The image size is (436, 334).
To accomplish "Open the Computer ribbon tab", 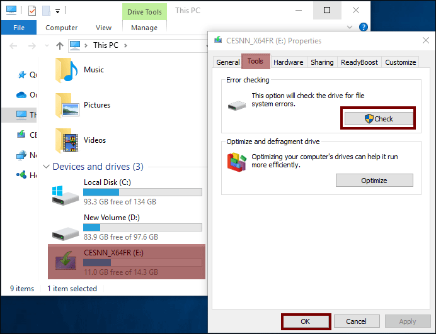I will click(62, 28).
